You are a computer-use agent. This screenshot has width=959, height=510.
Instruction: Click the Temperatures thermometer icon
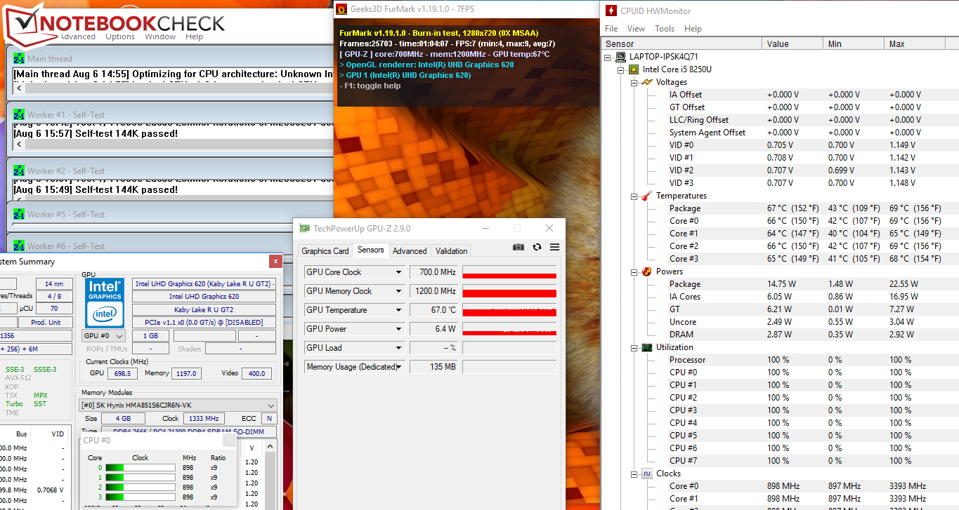point(646,196)
